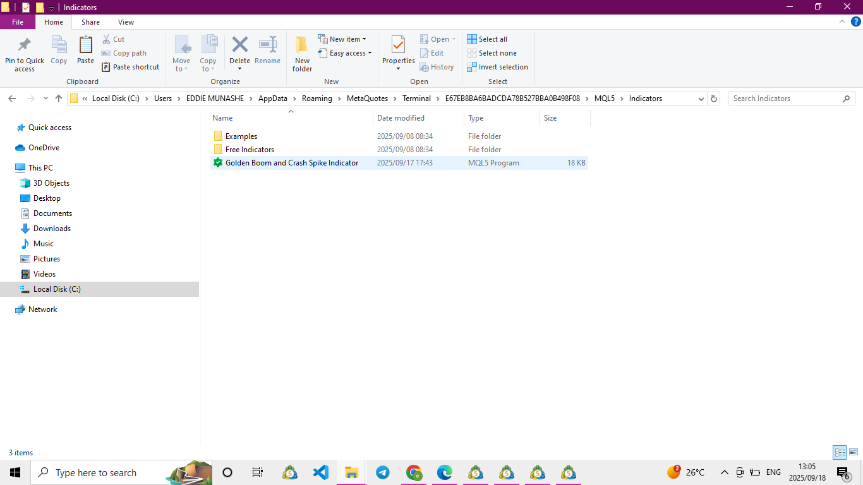Image resolution: width=863 pixels, height=485 pixels.
Task: Select OneDrive in navigation pane
Action: (44, 148)
